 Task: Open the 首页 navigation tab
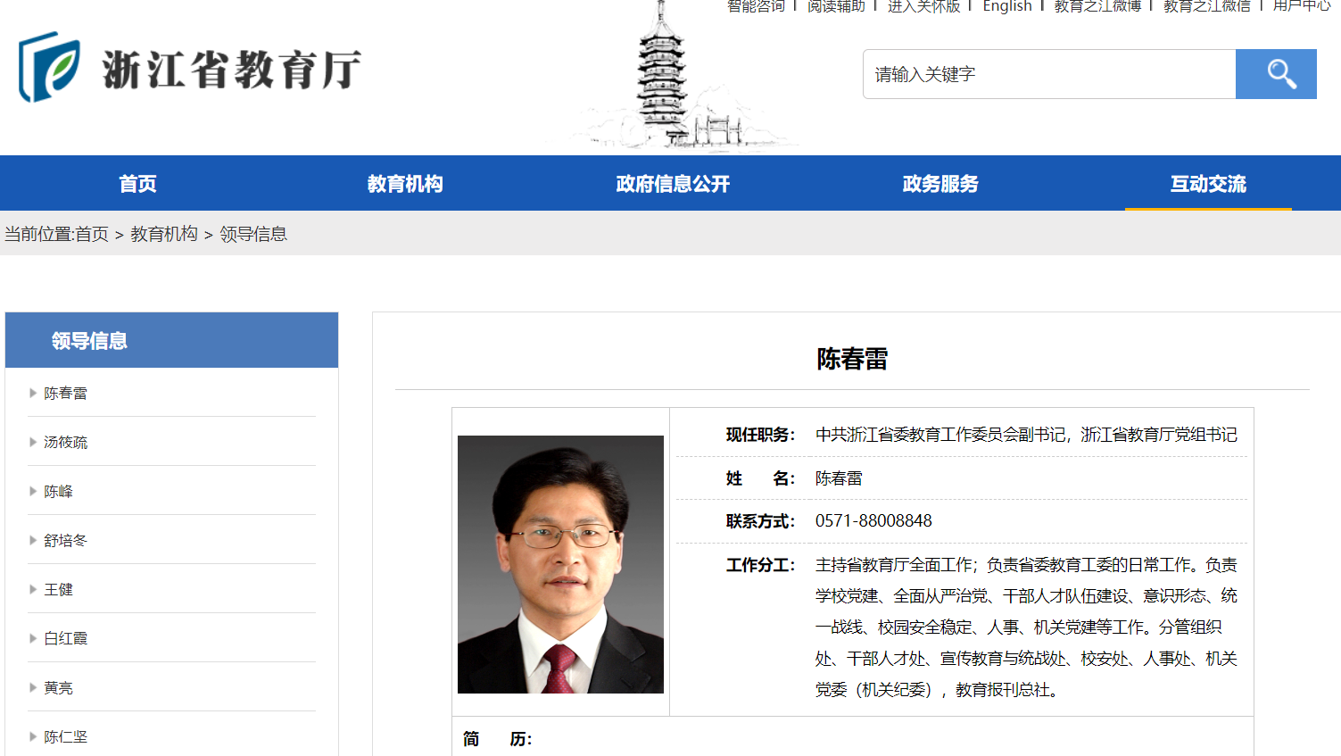pos(137,184)
